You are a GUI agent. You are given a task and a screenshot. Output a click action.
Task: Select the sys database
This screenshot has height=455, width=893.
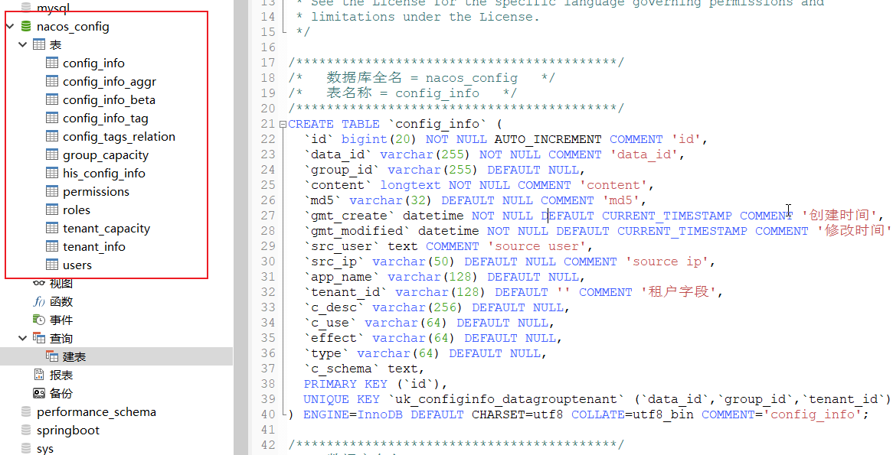tap(45, 449)
